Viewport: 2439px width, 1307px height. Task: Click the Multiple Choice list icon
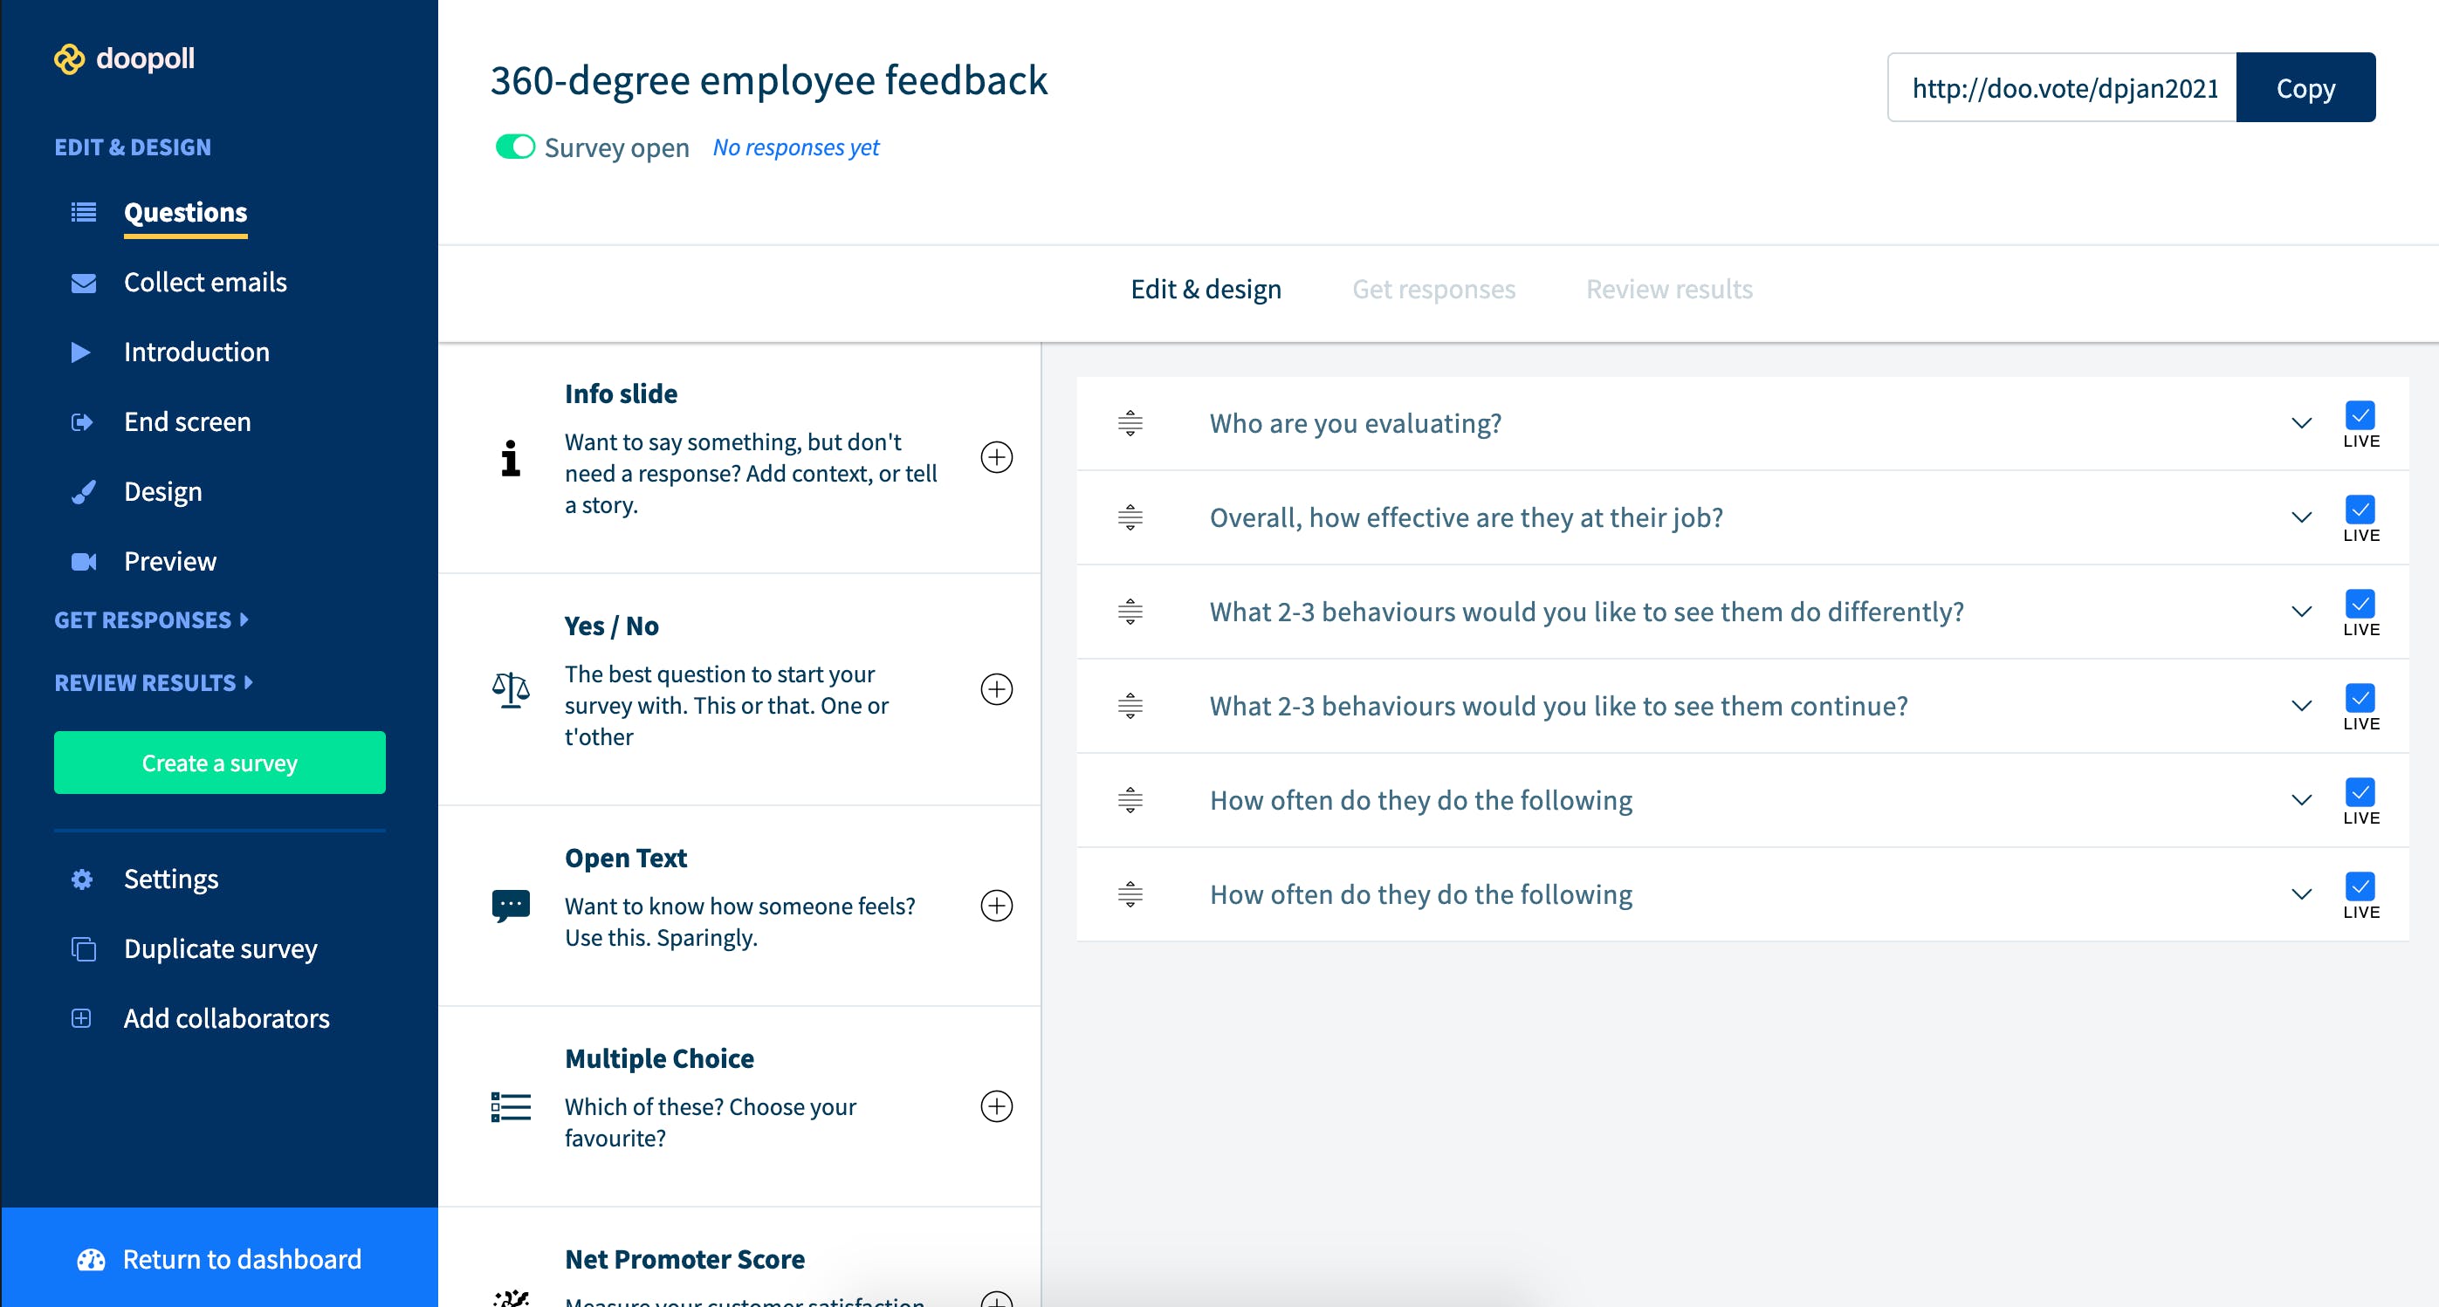click(x=511, y=1106)
